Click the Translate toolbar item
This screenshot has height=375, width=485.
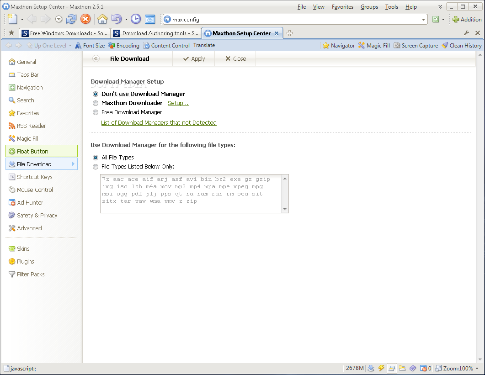coord(204,45)
